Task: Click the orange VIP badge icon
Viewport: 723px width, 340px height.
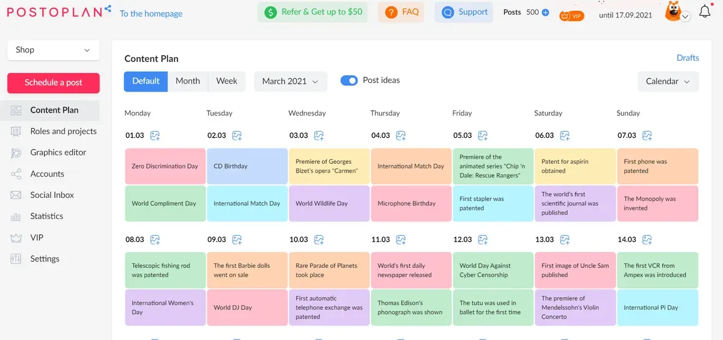Action: pyautogui.click(x=571, y=16)
